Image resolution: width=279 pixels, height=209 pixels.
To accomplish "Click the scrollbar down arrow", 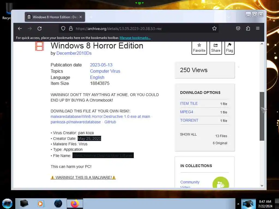I will pos(262,186).
